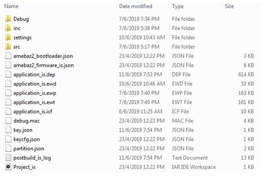Click the application_is.ewp file icon
Viewport: 263px width, 176px height.
[8, 93]
